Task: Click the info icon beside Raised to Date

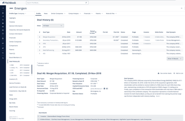Action: click(96, 32)
